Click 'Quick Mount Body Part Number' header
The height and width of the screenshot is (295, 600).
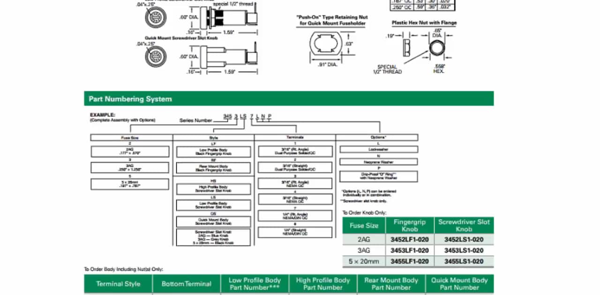[459, 284]
